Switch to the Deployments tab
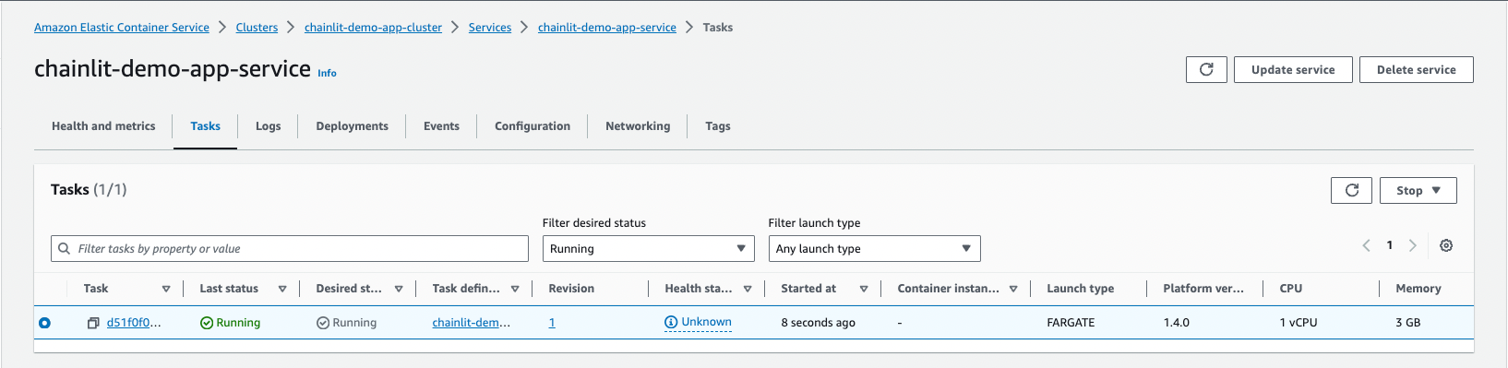 coord(352,126)
